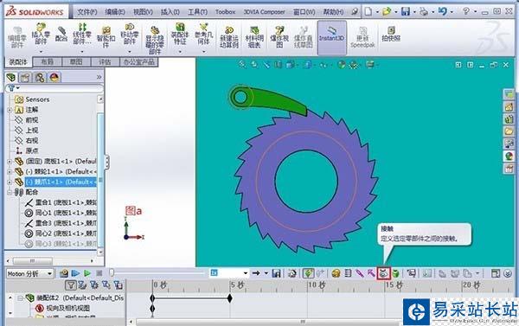Open Results and Plots icon

412,273
